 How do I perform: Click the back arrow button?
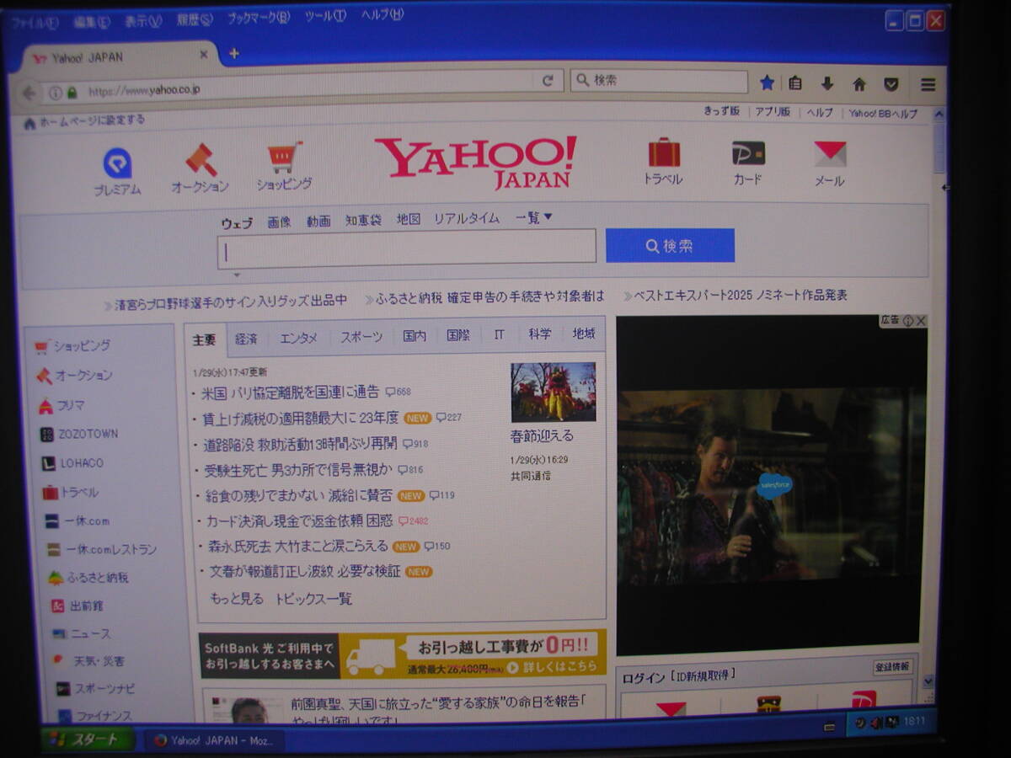[x=29, y=93]
